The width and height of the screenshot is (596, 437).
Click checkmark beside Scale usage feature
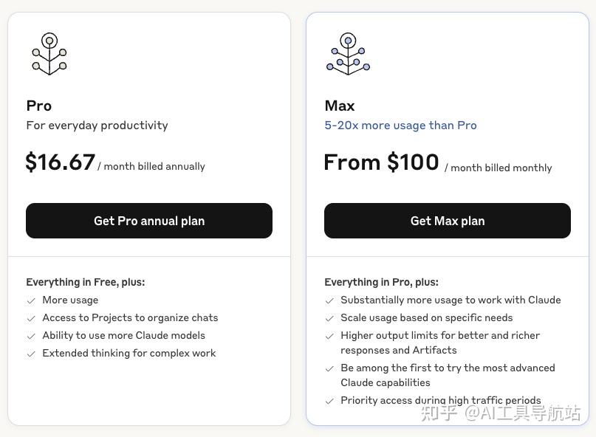(x=329, y=318)
